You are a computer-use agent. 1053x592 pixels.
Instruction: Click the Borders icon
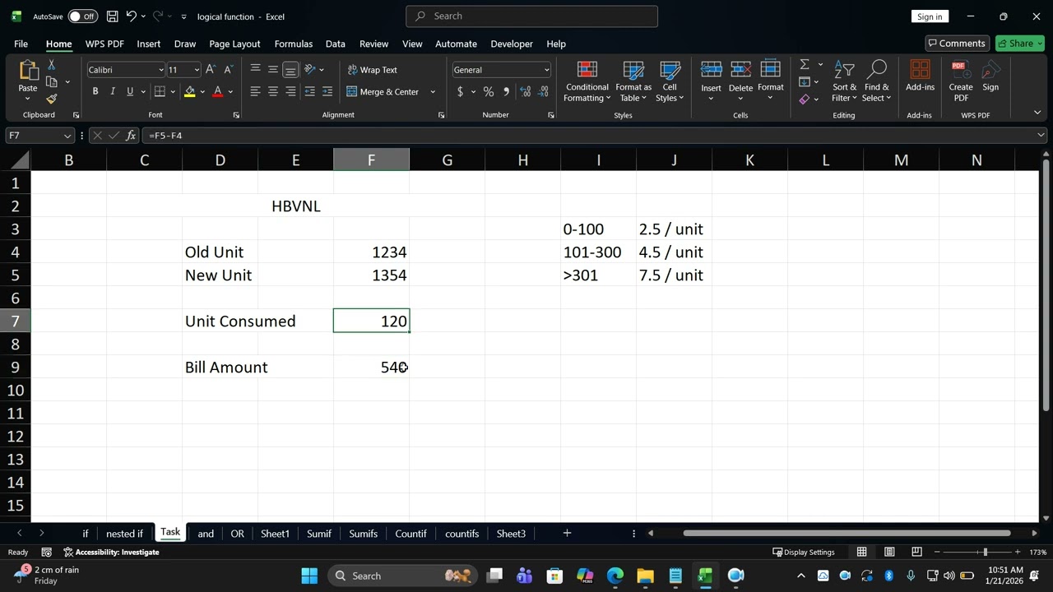tap(160, 92)
